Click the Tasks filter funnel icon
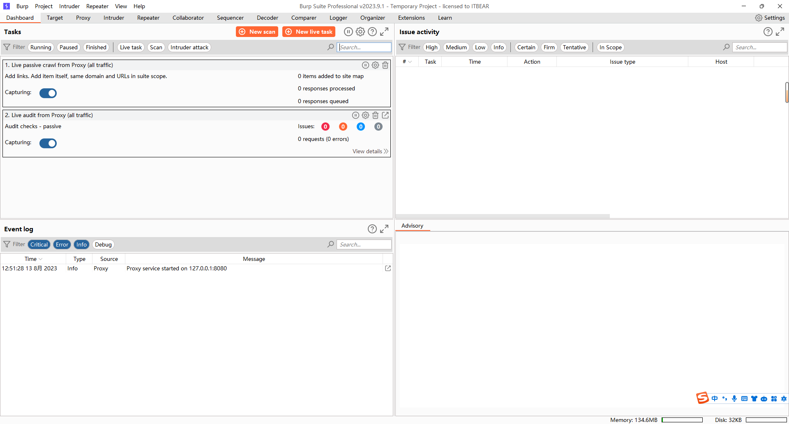789x424 pixels. [x=7, y=47]
